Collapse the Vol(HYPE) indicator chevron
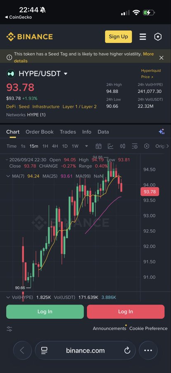 tap(8, 297)
